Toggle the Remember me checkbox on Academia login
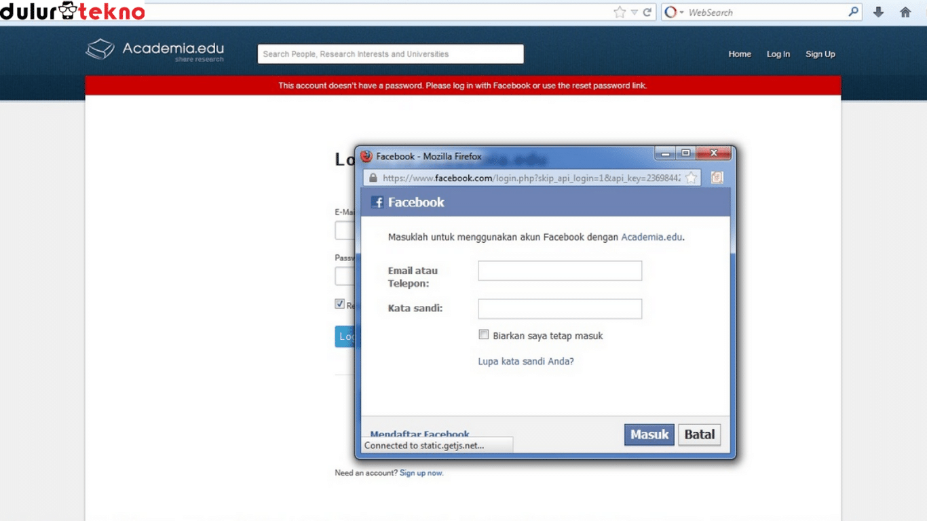927x521 pixels. 339,304
